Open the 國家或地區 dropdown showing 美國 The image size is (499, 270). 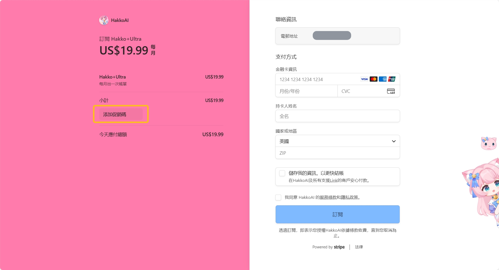coord(334,141)
